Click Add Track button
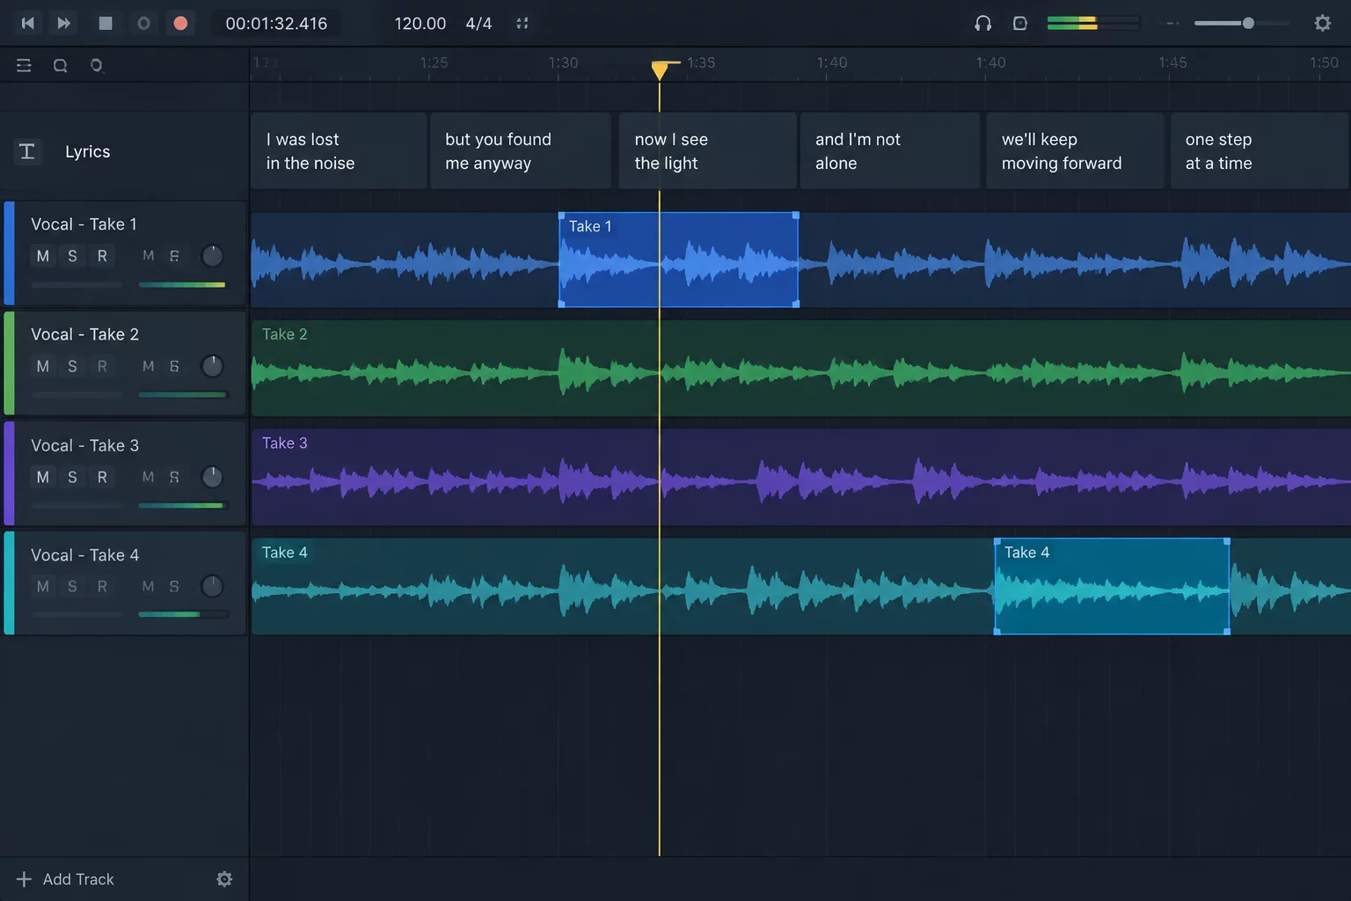The width and height of the screenshot is (1351, 901). (65, 879)
